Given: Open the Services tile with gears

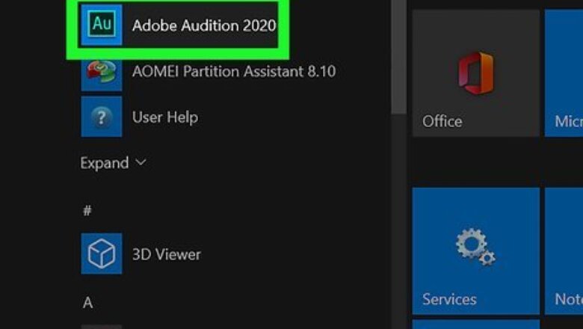Looking at the screenshot, I should tap(476, 251).
